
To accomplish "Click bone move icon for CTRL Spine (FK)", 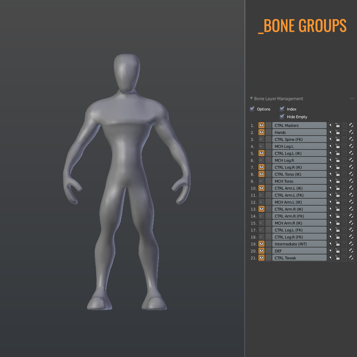I will pyautogui.click(x=351, y=139).
